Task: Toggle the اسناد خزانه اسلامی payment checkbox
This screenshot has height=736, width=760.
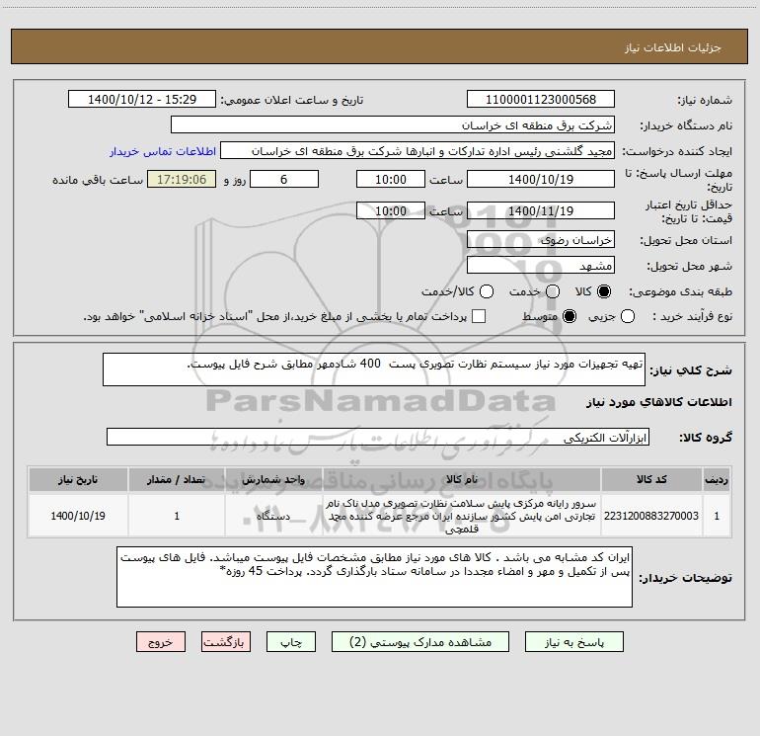Action: 479,316
